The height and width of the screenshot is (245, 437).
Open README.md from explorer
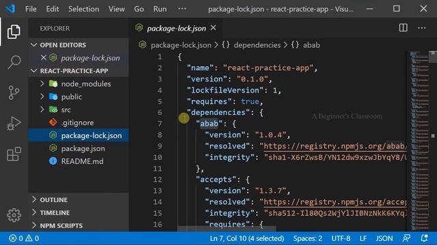point(79,161)
